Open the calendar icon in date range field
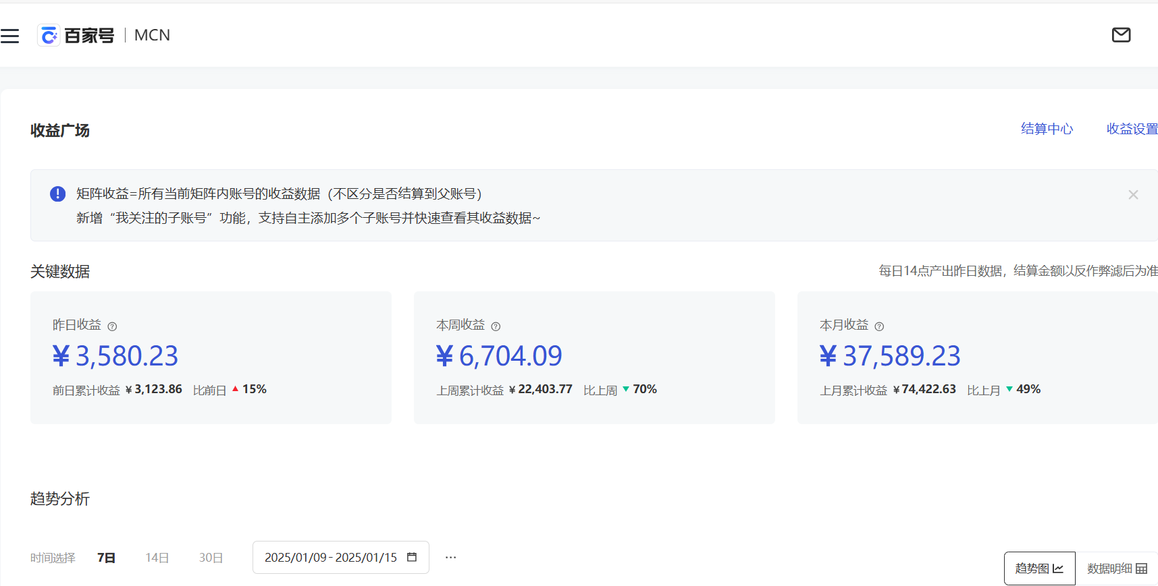Viewport: 1158px width, 586px height. 412,557
